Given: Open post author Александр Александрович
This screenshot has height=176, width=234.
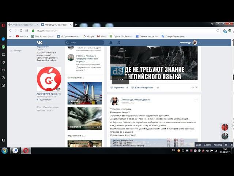Looking at the screenshot, I should (x=136, y=99).
